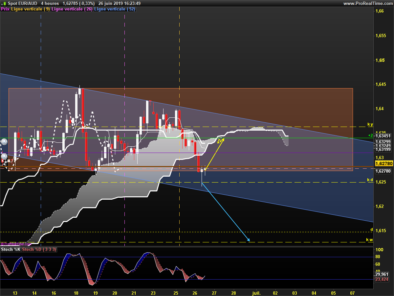This screenshot has height=296, width=394.
Task: Click date 28 on the time axis
Action: 233,292
